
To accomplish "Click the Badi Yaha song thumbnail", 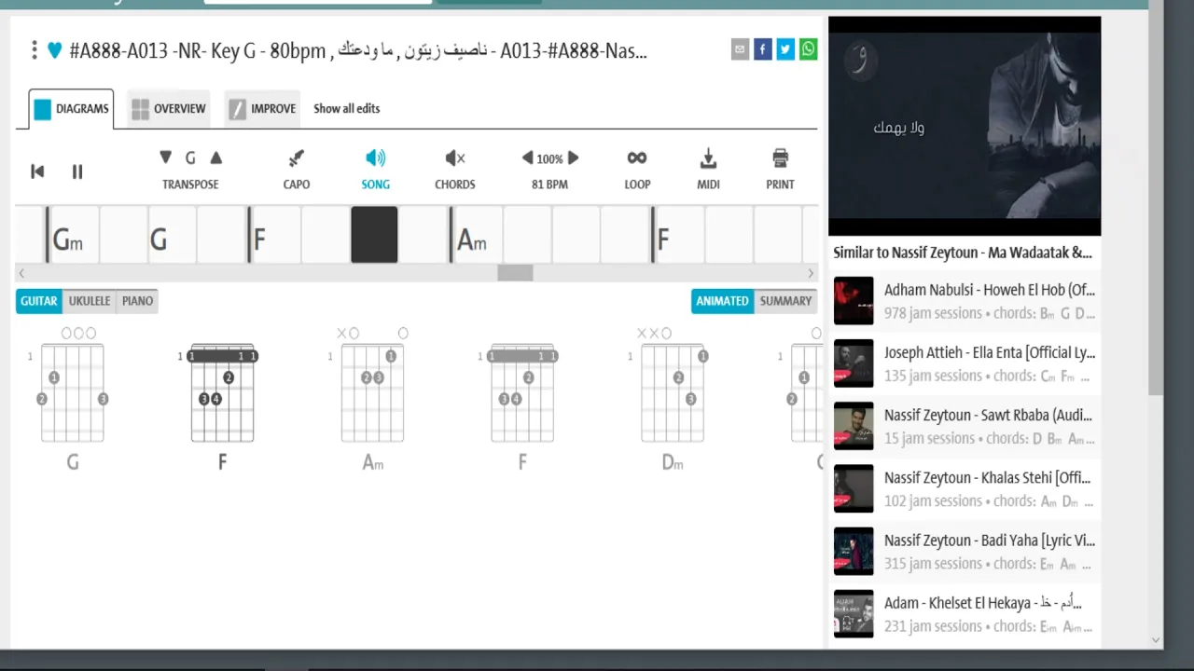I will pos(854,551).
